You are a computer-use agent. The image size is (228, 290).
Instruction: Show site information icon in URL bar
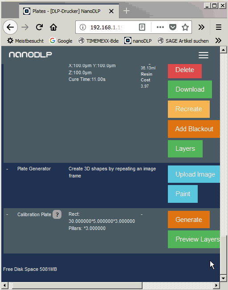coord(83,28)
